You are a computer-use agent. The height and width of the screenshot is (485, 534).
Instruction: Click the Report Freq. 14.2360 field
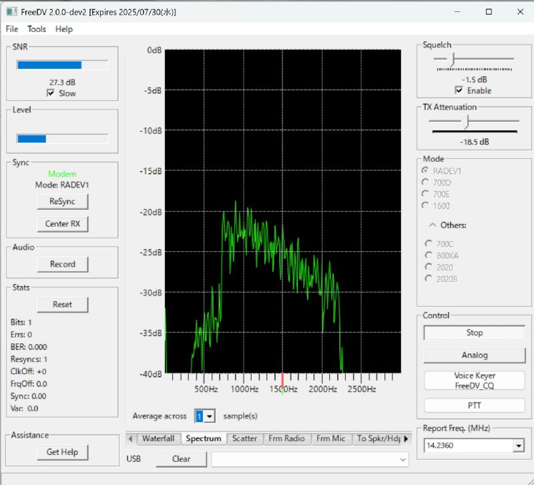[x=469, y=446]
